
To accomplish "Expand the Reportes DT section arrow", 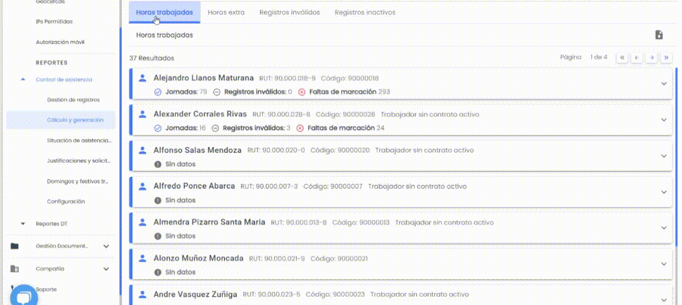I will pos(23,224).
